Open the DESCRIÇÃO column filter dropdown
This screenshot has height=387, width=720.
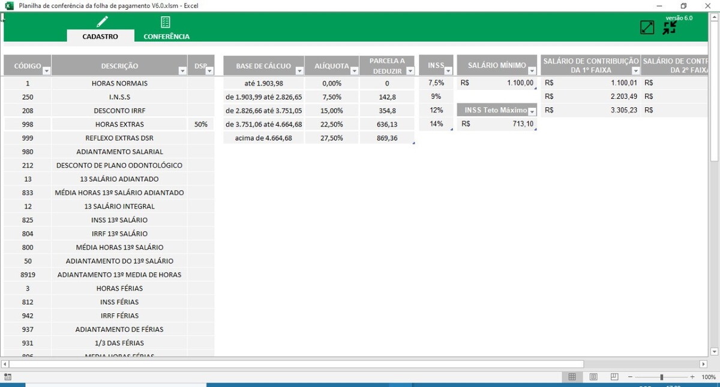(x=182, y=71)
